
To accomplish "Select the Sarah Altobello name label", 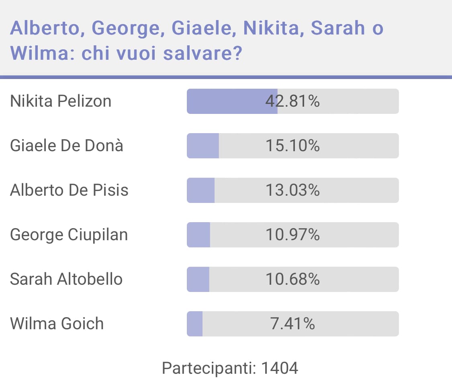I will 66,279.
